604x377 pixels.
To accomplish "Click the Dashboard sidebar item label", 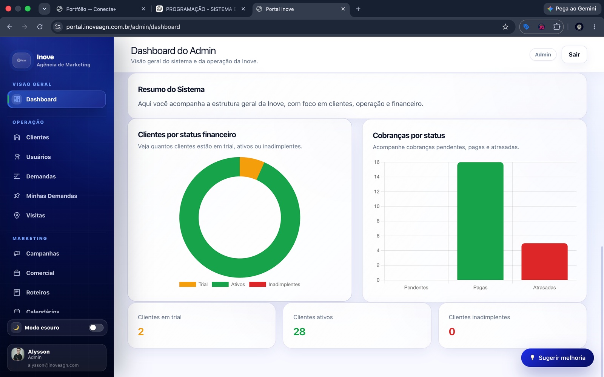I will click(x=42, y=100).
